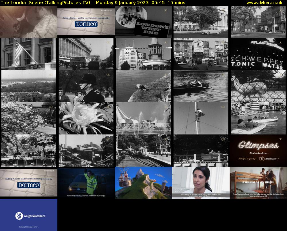Click the '05:45' start time text
This screenshot has width=287, height=231.
pyautogui.click(x=158, y=3)
